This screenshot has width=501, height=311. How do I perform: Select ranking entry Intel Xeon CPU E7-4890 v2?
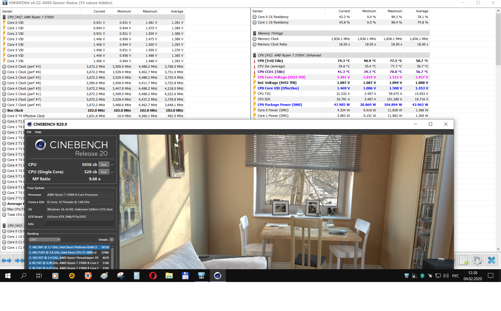[x=69, y=252]
